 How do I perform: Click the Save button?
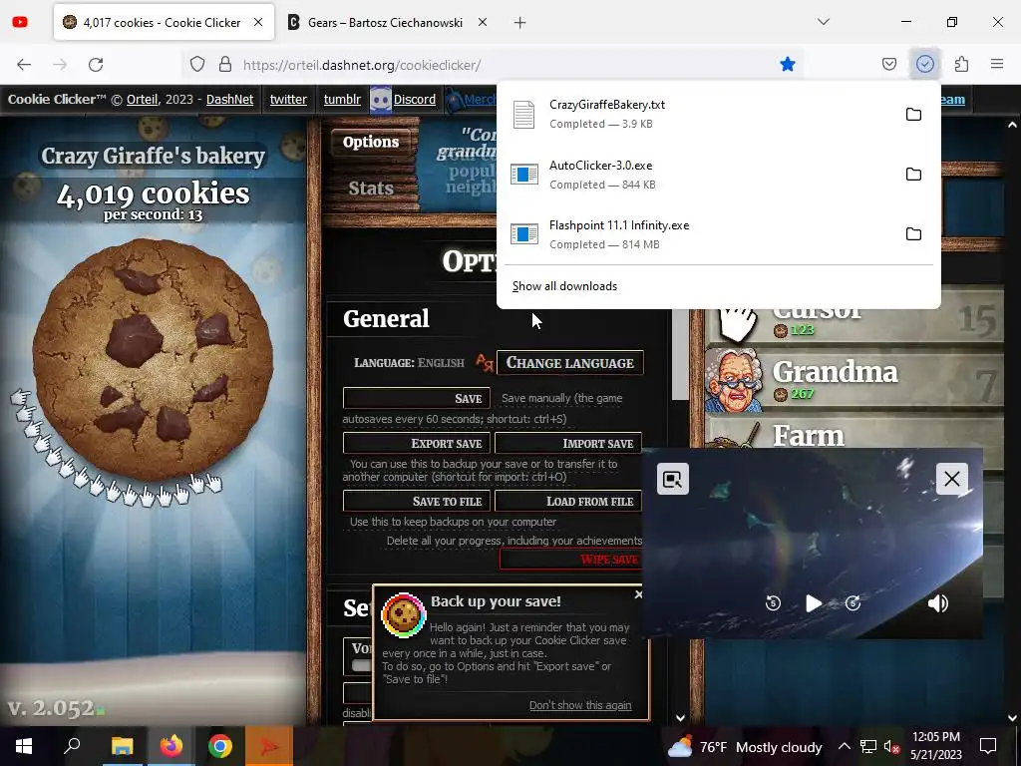[x=416, y=398]
